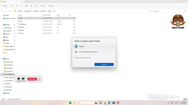Click the Copy icon in toolbar

tap(17, 6)
